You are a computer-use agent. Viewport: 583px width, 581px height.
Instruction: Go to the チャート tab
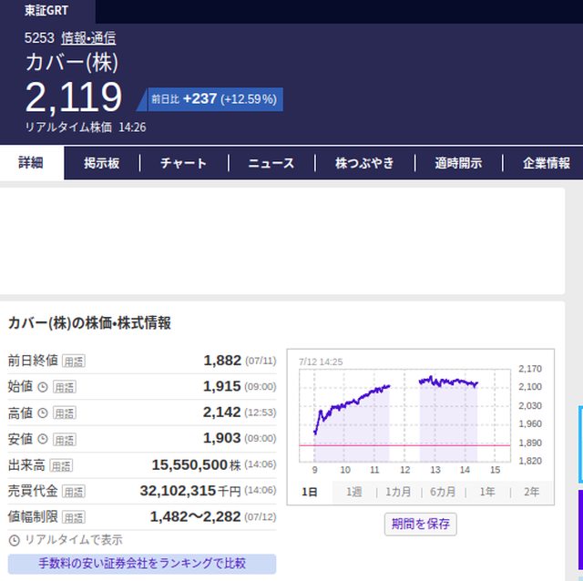click(x=184, y=163)
